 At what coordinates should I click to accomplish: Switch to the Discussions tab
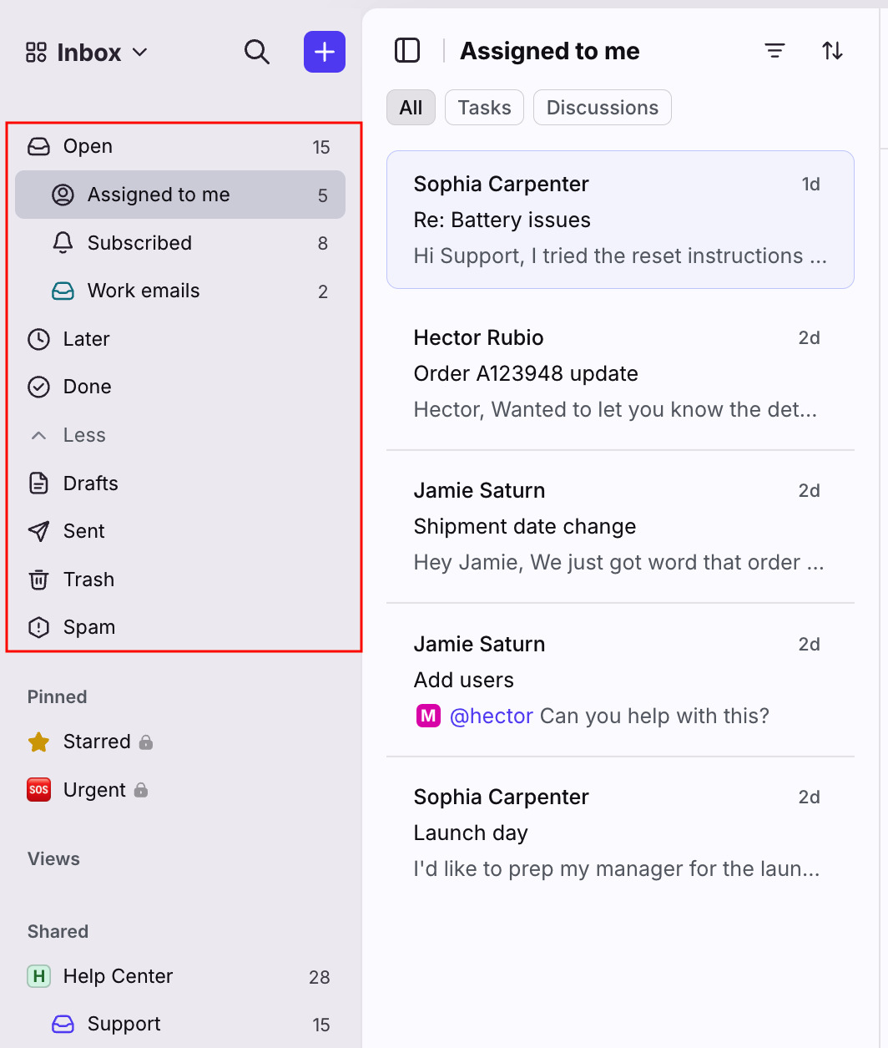click(x=603, y=108)
